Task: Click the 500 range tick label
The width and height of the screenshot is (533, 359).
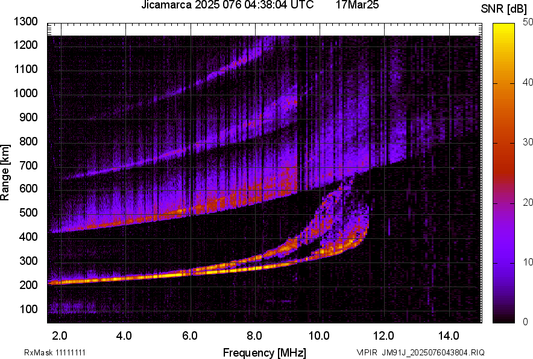Action: click(x=28, y=212)
